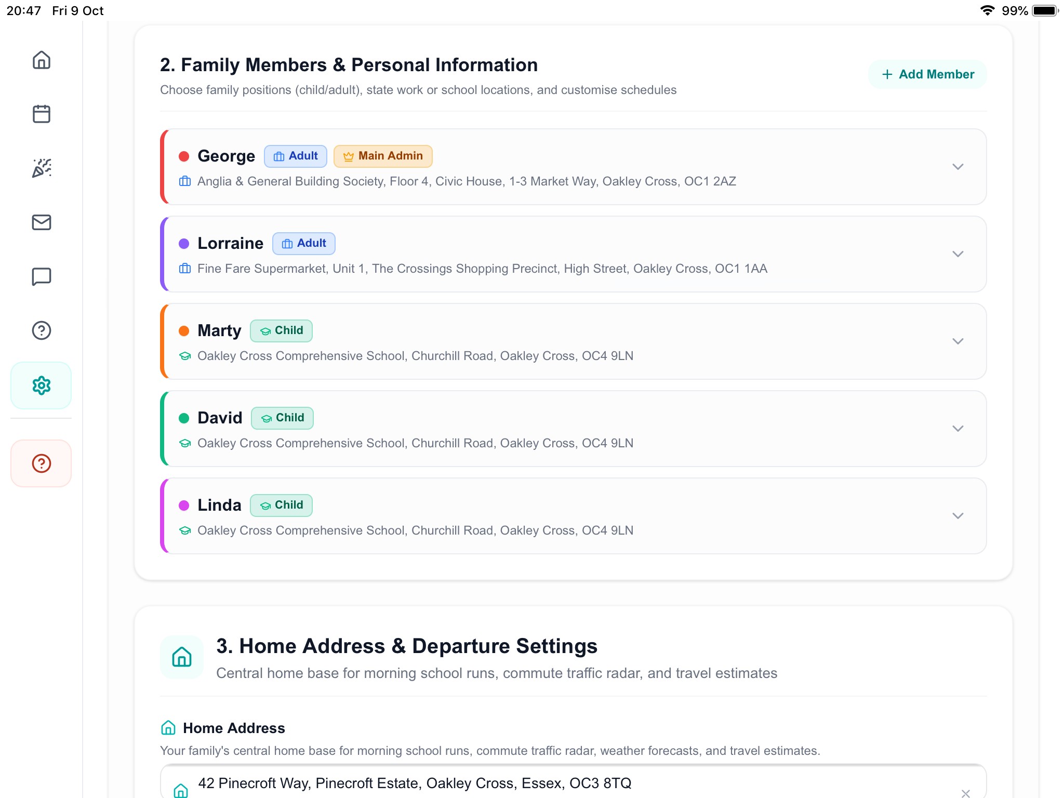This screenshot has height=798, width=1064.
Task: Click the briefcase icon beside Lorraine's workplace
Action: [x=185, y=269]
